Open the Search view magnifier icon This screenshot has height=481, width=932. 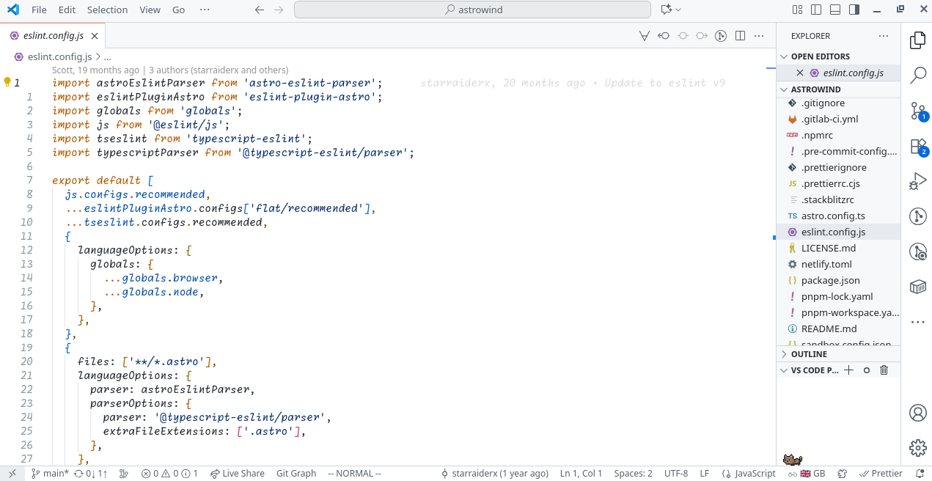coord(917,76)
